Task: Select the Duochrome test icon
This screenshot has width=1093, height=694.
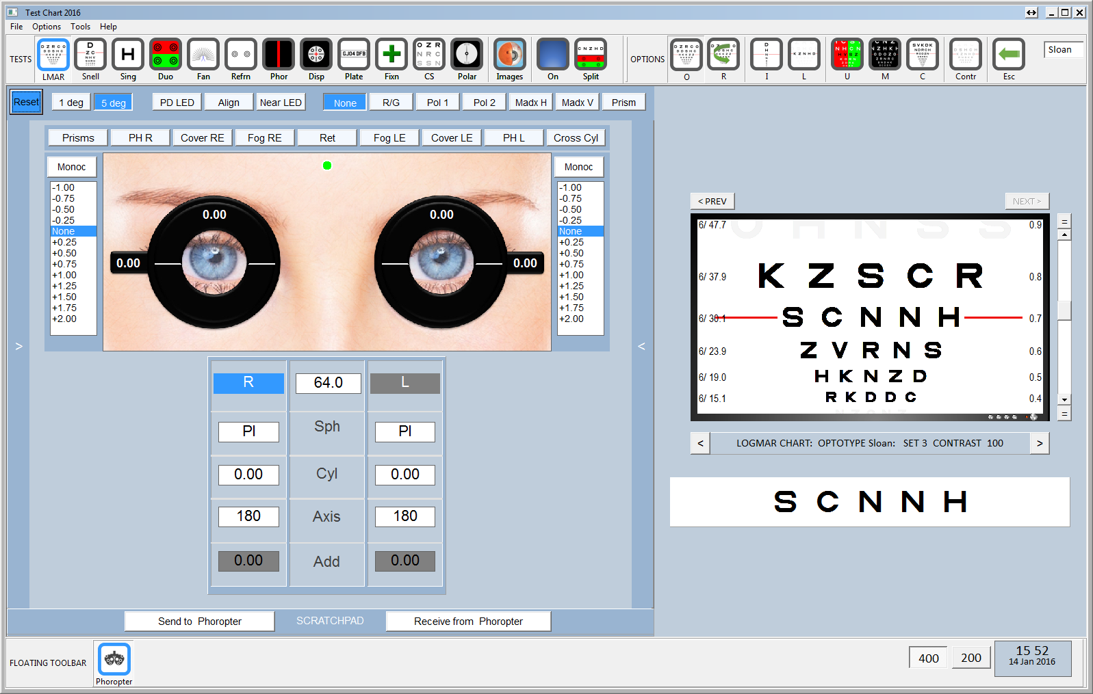Action: point(166,55)
